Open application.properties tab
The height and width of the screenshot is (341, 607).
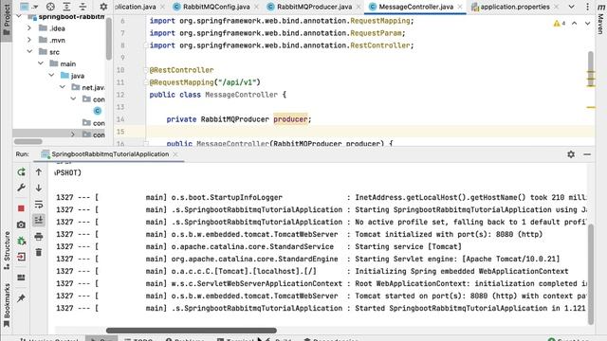(x=515, y=7)
